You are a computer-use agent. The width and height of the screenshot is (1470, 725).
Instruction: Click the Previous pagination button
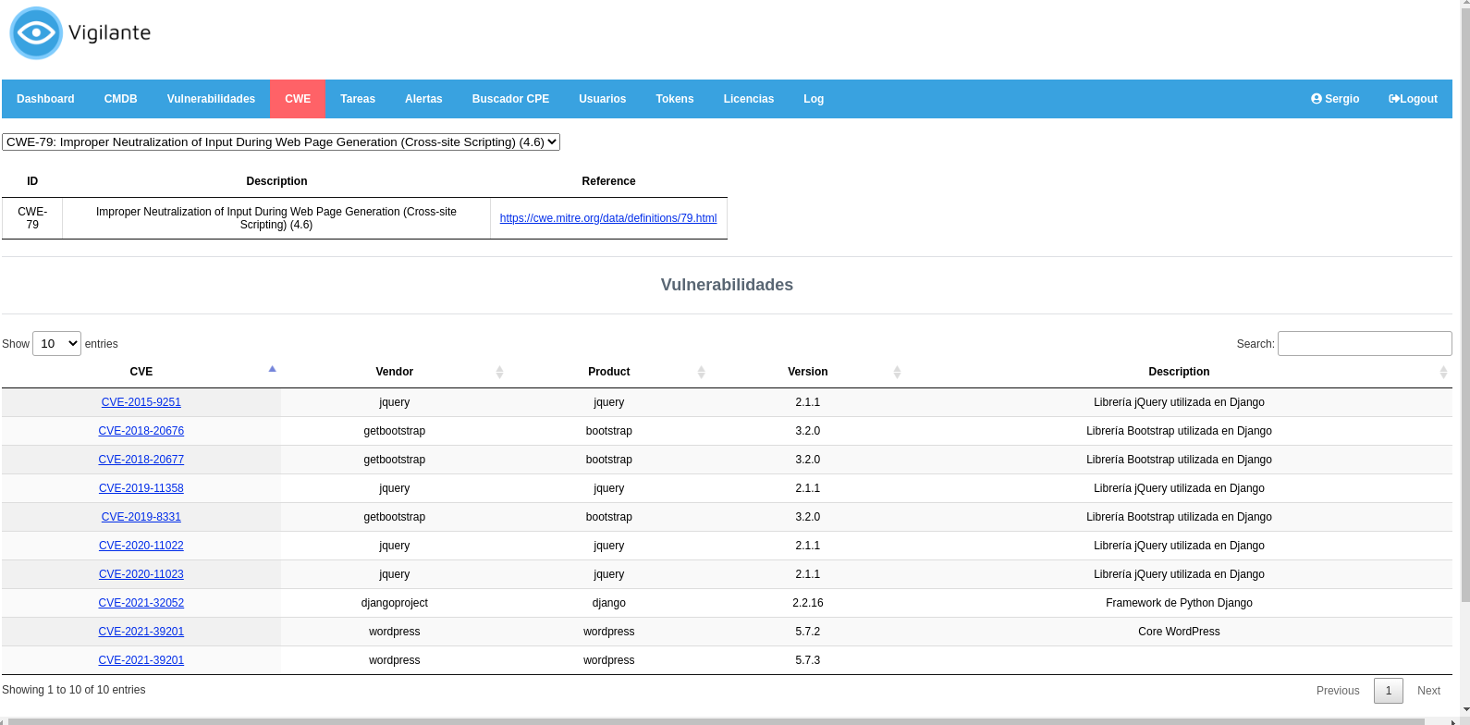pos(1338,691)
